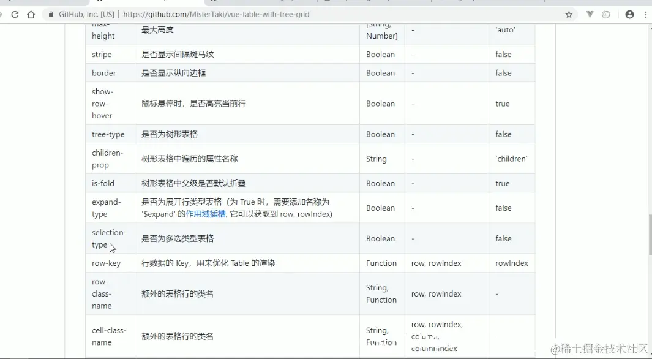Bookmark this page with the star icon
Viewport: 652px width, 359px height.
tap(569, 15)
